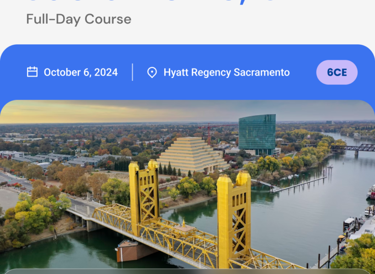Select the October 6, 2024 date text
The height and width of the screenshot is (274, 375).
coord(80,72)
